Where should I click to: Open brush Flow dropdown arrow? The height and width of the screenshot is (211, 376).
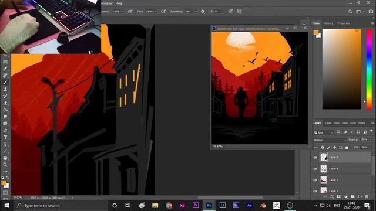[x=156, y=12]
